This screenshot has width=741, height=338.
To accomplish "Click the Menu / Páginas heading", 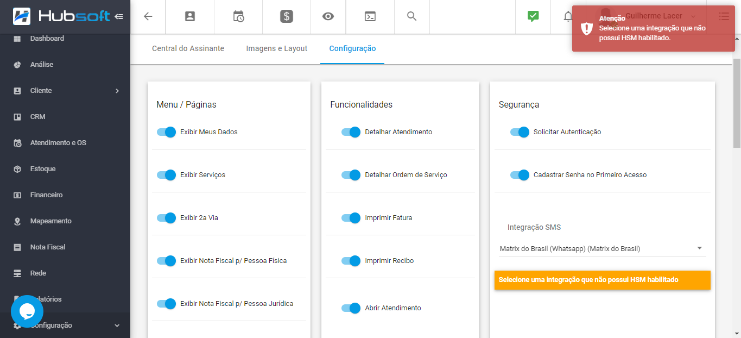I will coord(186,105).
